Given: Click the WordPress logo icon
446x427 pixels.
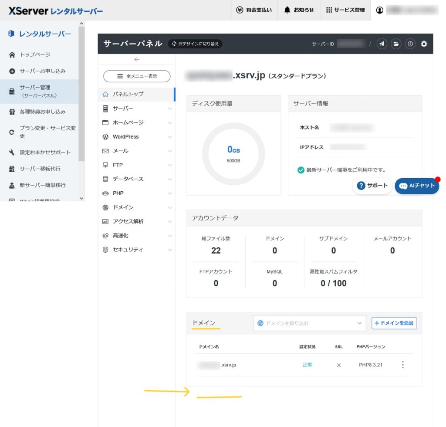Looking at the screenshot, I should coord(105,137).
